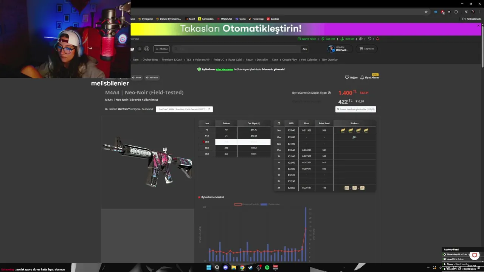Viewport: 484px width, 272px height.
Task: Toggle the blue sales-bar chart legend
Action: click(270, 204)
